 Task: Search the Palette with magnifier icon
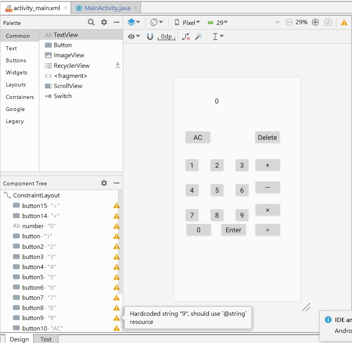[91, 22]
